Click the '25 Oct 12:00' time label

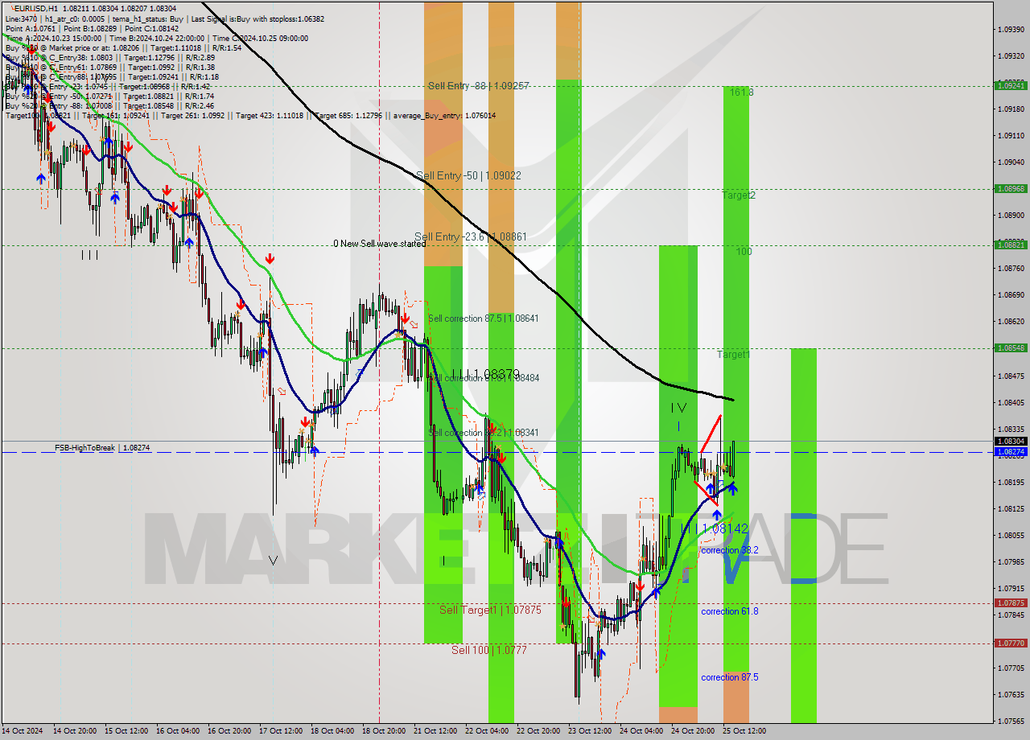(x=744, y=731)
